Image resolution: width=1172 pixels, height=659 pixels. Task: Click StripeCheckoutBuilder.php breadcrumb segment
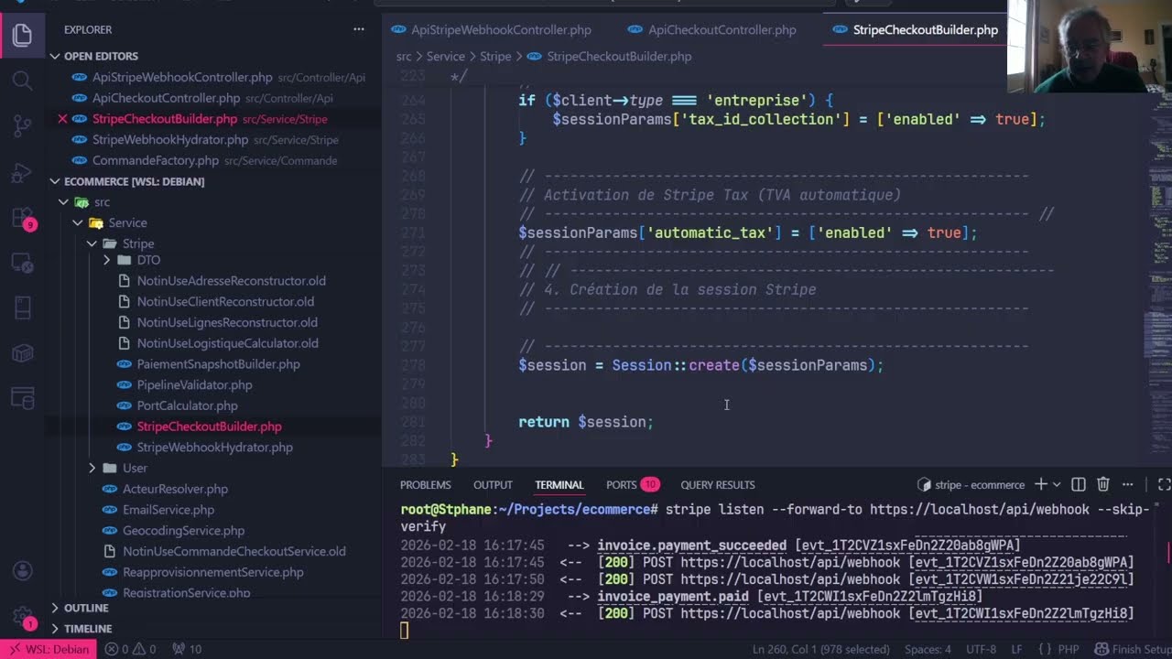609,56
